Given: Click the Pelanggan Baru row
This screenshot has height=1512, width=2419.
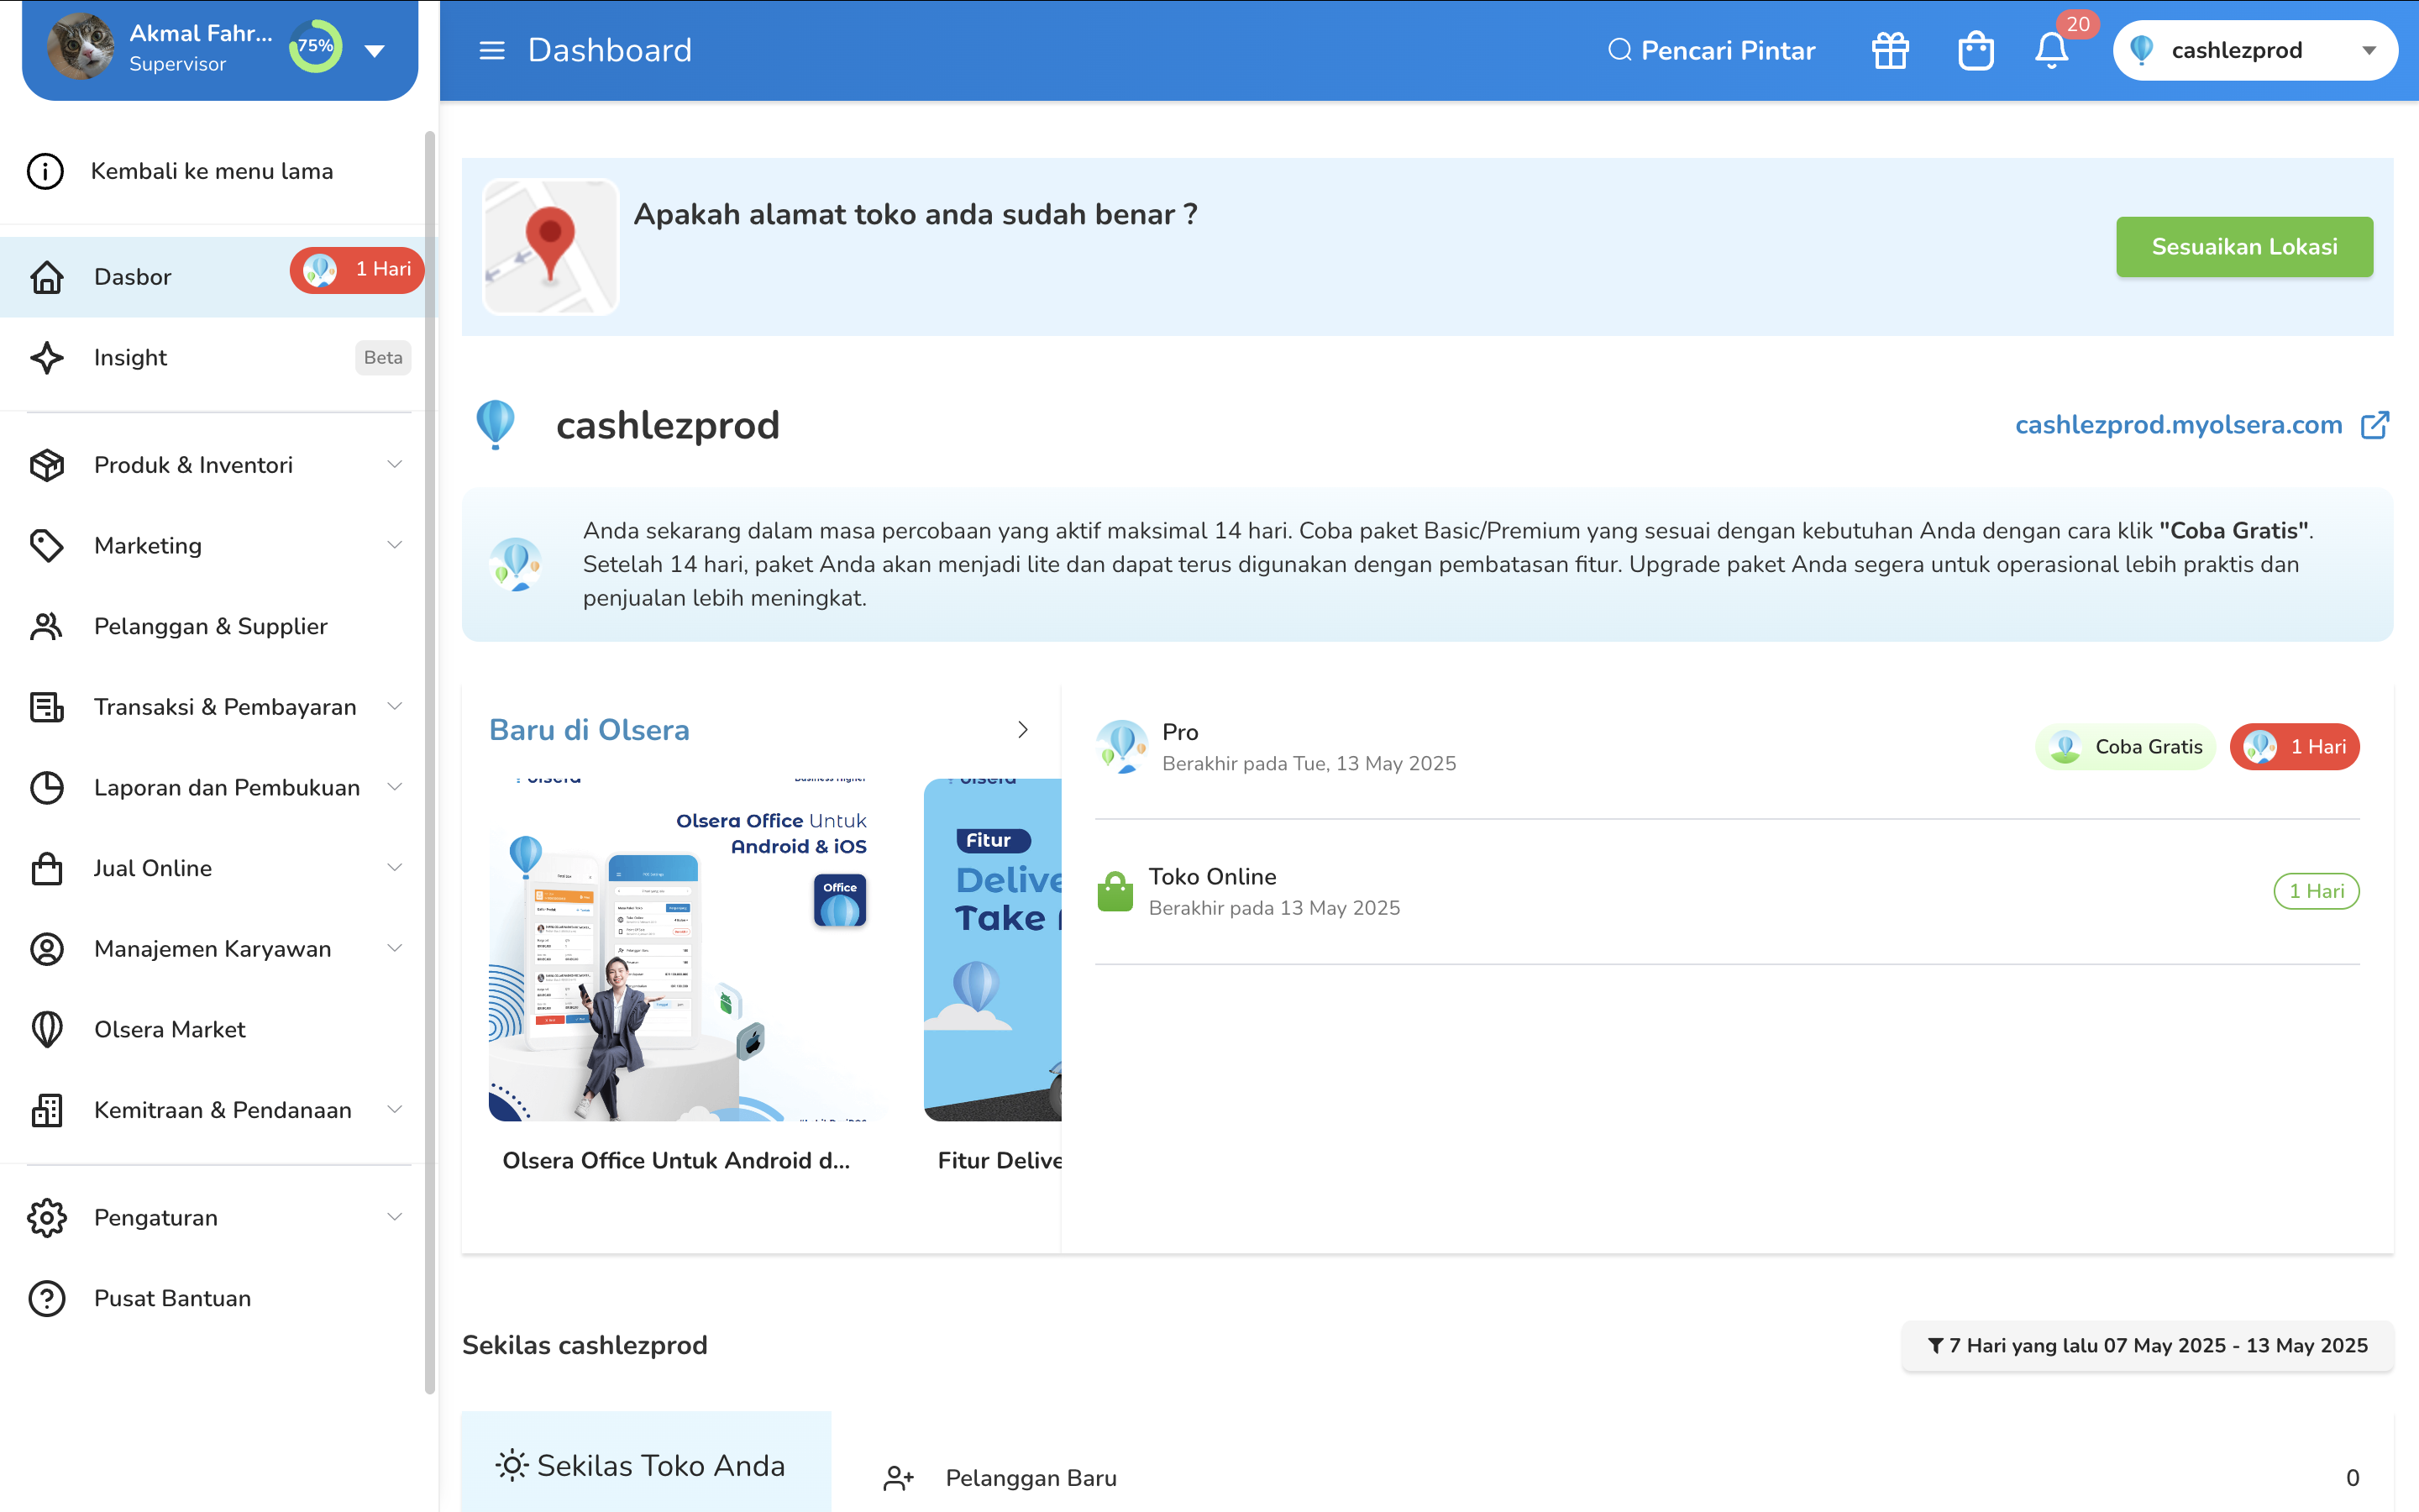Looking at the screenshot, I should [x=1620, y=1478].
